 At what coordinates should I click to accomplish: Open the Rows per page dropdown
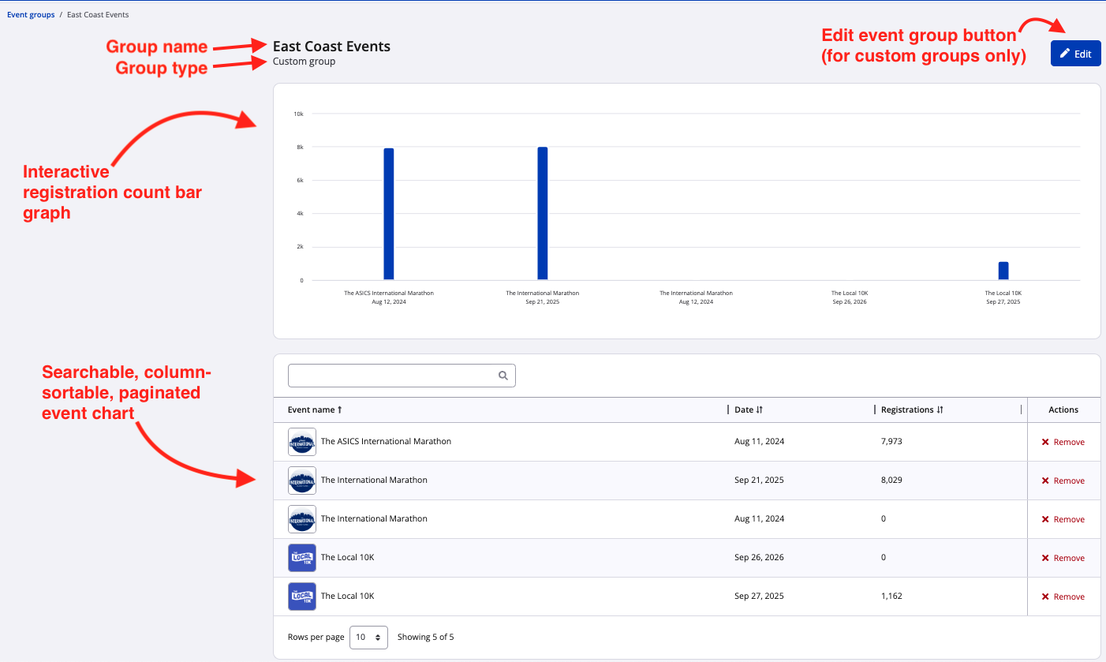[369, 637]
